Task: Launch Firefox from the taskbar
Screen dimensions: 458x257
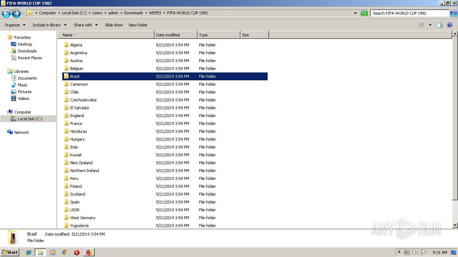Action: click(x=89, y=252)
